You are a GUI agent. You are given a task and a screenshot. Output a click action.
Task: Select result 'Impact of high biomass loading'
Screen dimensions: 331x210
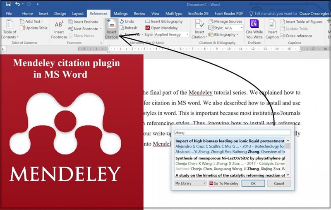[x=230, y=146]
